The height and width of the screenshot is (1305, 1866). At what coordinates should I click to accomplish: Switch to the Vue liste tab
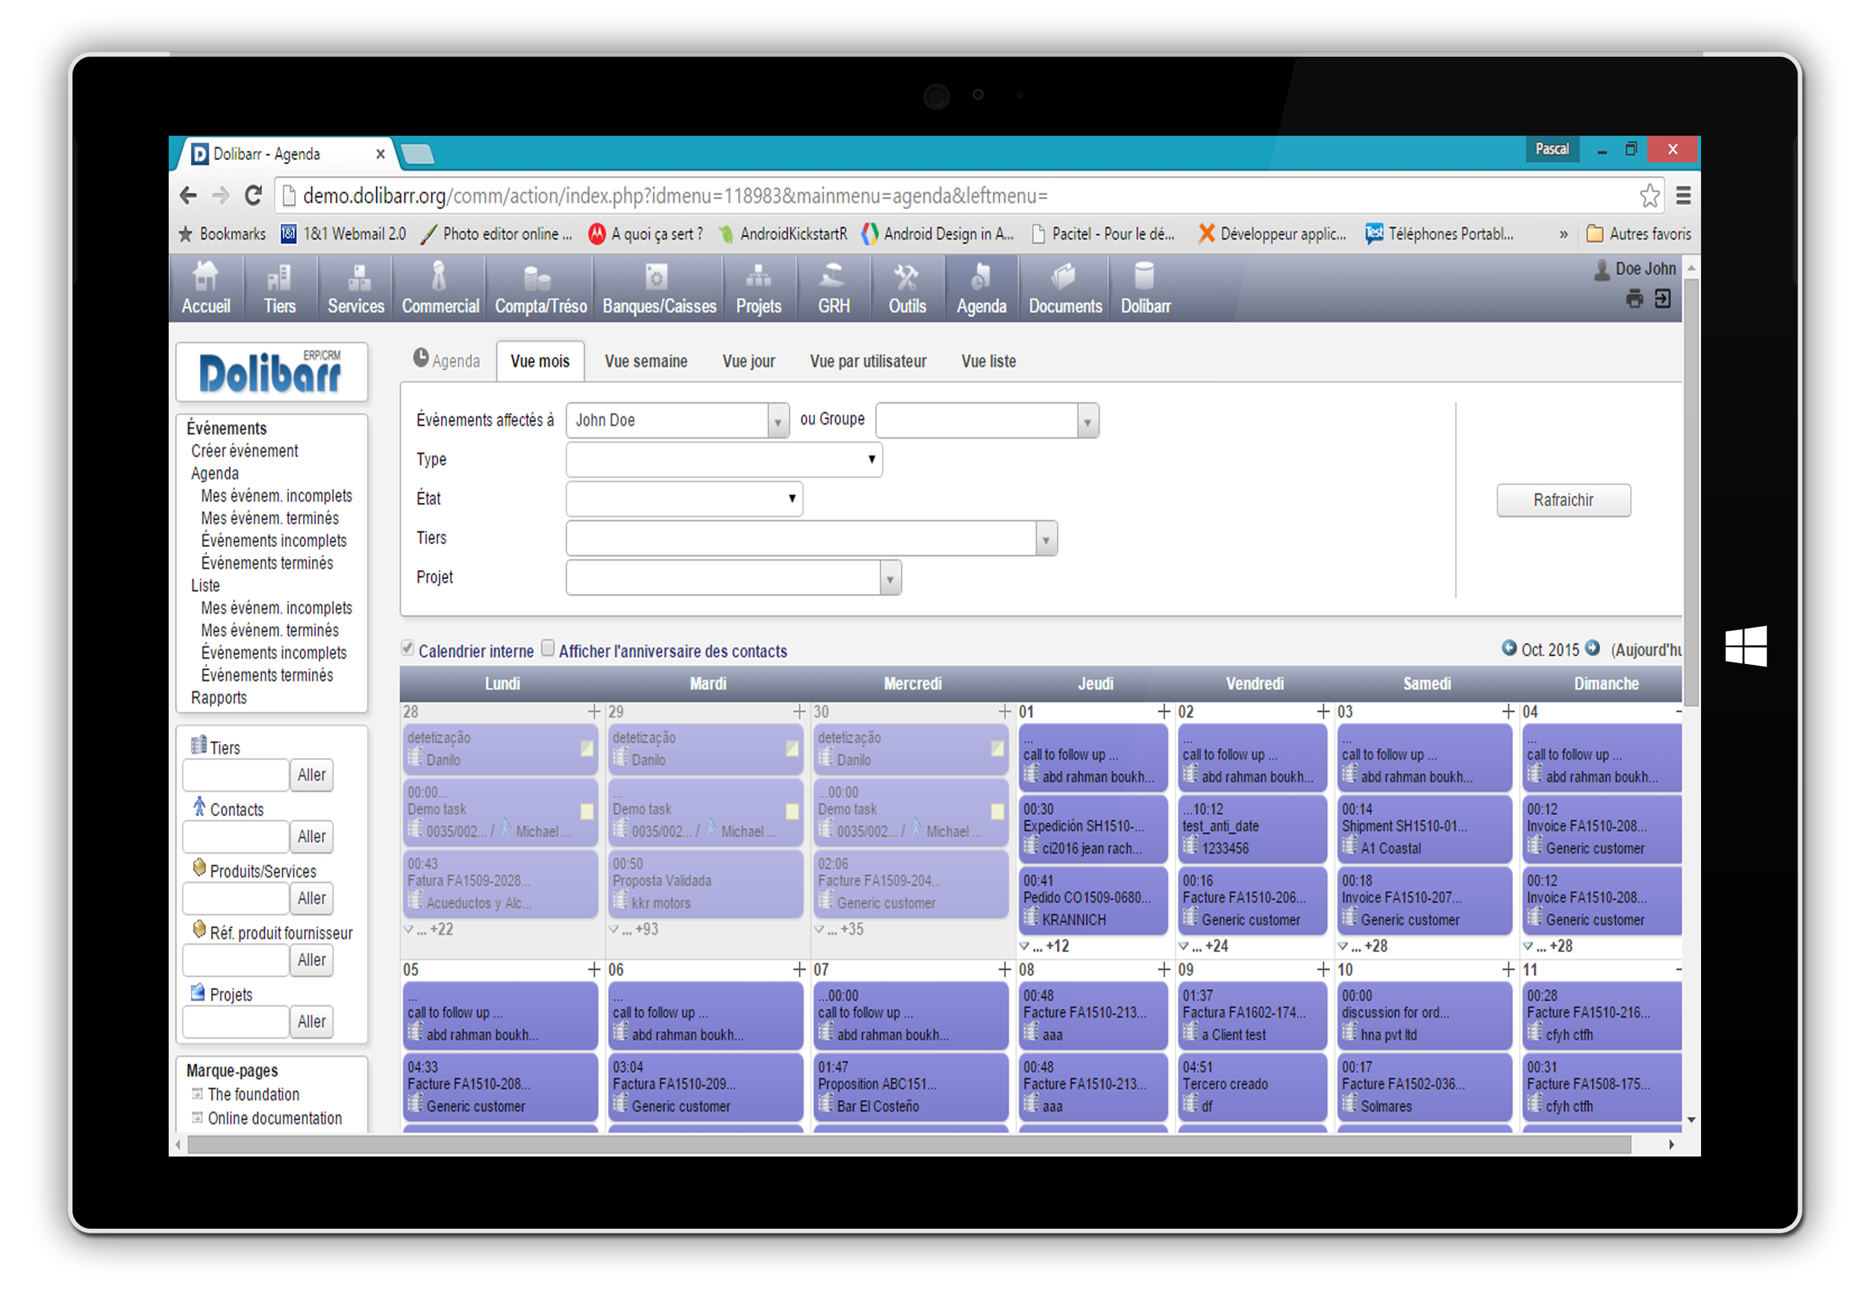[x=988, y=362]
